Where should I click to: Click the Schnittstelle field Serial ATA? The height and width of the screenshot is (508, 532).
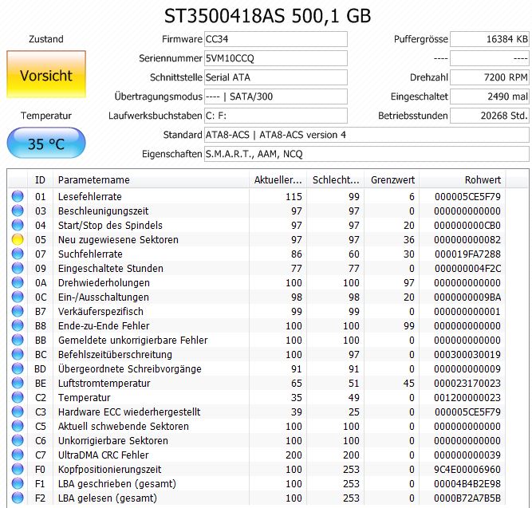[275, 77]
